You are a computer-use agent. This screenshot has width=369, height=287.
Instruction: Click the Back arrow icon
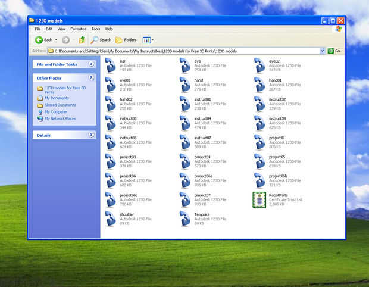point(39,40)
